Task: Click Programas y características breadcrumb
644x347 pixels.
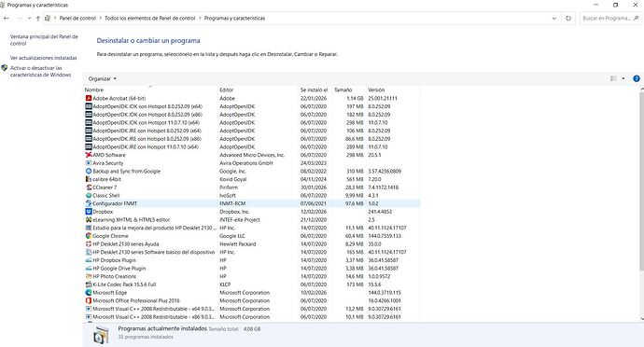Action: pyautogui.click(x=234, y=18)
